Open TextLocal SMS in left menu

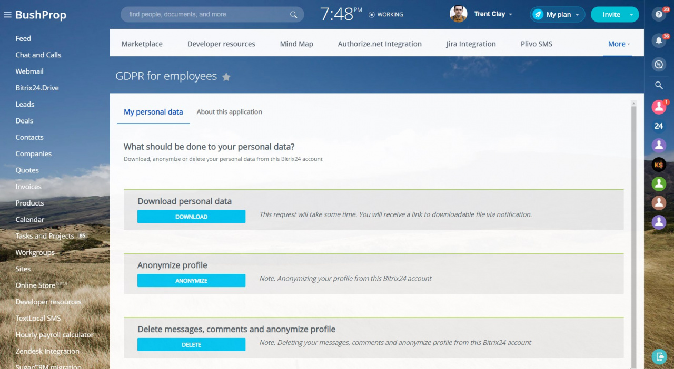[38, 318]
